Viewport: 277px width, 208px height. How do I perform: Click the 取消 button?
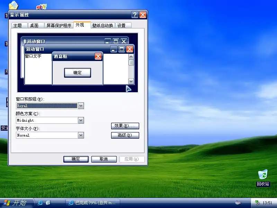[x=104, y=159]
